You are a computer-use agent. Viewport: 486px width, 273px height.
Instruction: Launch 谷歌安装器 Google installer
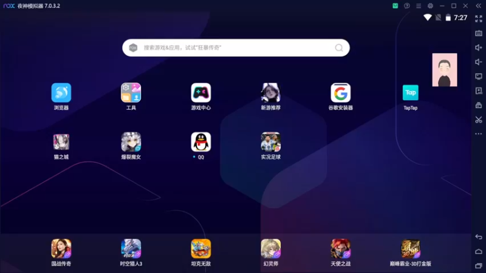[x=340, y=93]
